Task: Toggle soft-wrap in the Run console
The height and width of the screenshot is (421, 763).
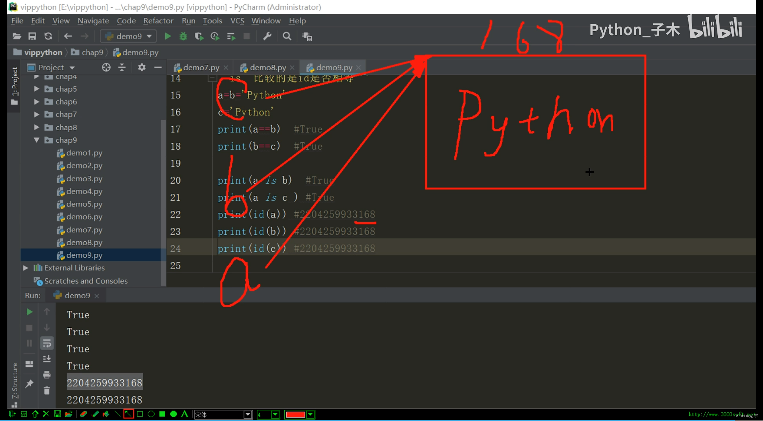Action: (47, 343)
